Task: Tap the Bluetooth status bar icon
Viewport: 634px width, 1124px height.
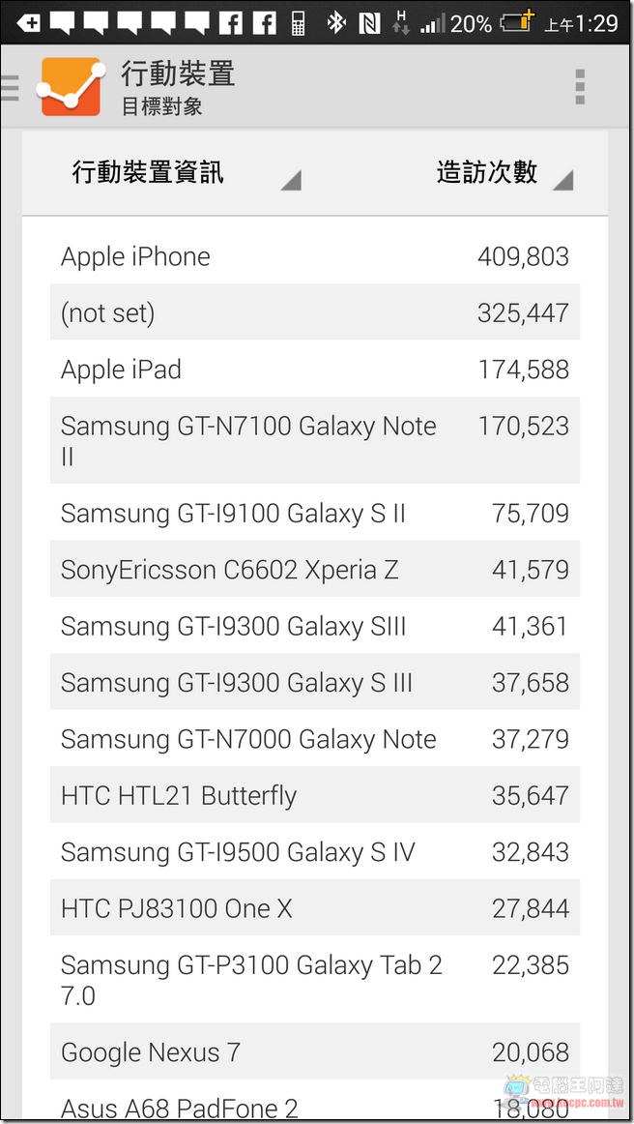Action: (335, 23)
